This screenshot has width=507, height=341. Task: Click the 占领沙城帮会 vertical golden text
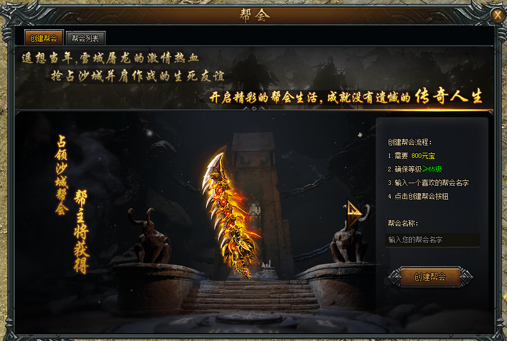point(61,175)
